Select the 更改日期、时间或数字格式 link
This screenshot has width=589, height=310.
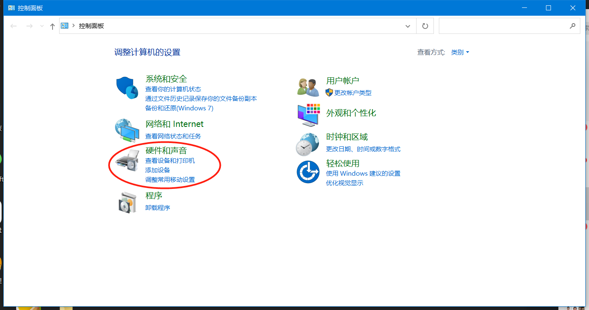pyautogui.click(x=363, y=149)
